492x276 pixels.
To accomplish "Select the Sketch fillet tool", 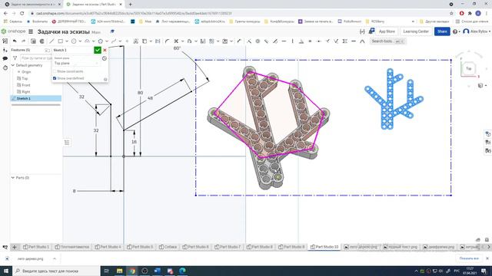I will [x=168, y=41].
